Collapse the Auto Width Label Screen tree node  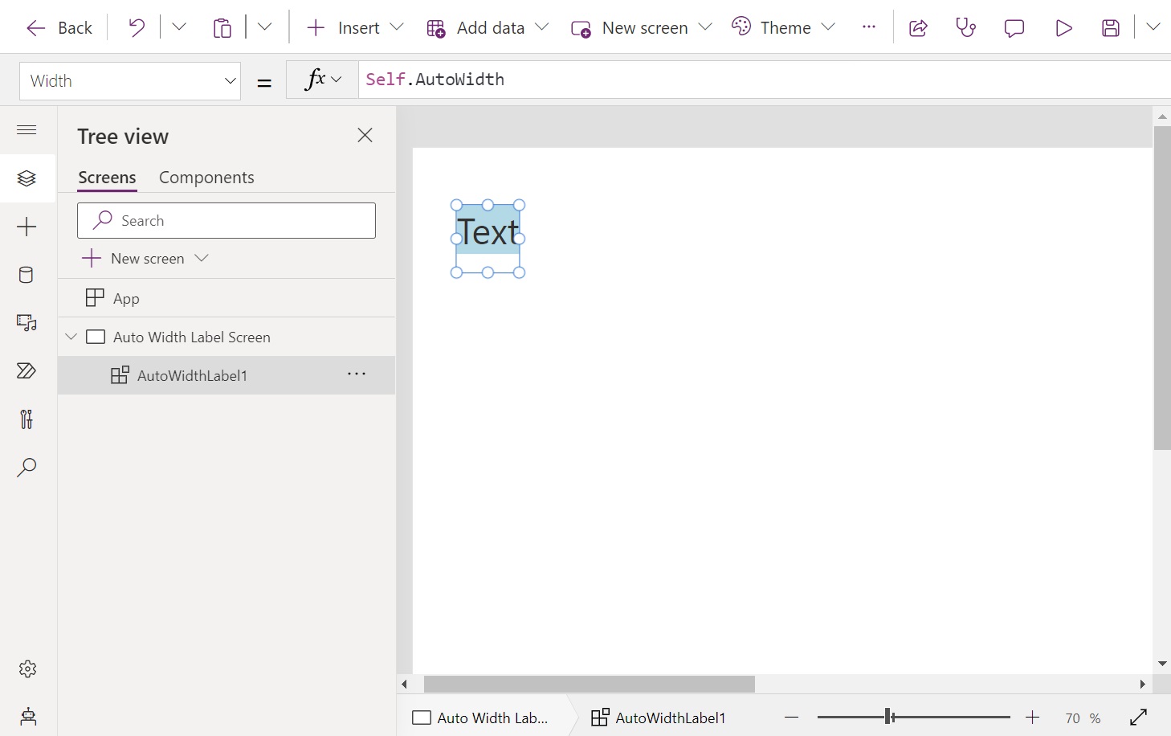tap(71, 337)
